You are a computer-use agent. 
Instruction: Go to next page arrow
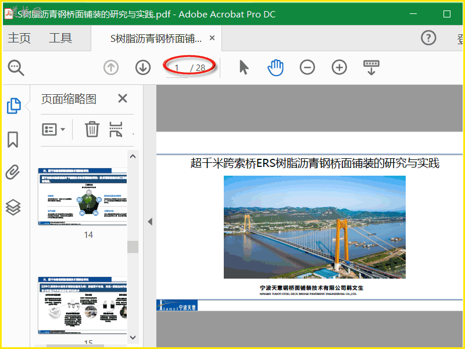pos(143,67)
